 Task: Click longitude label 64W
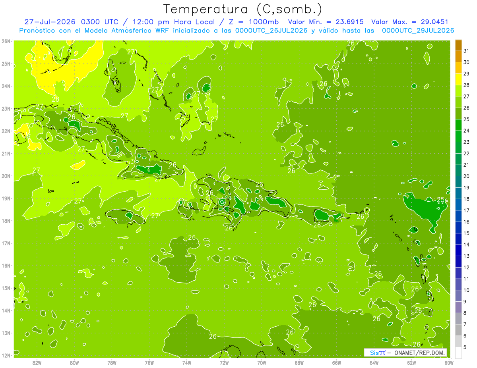point(374,362)
